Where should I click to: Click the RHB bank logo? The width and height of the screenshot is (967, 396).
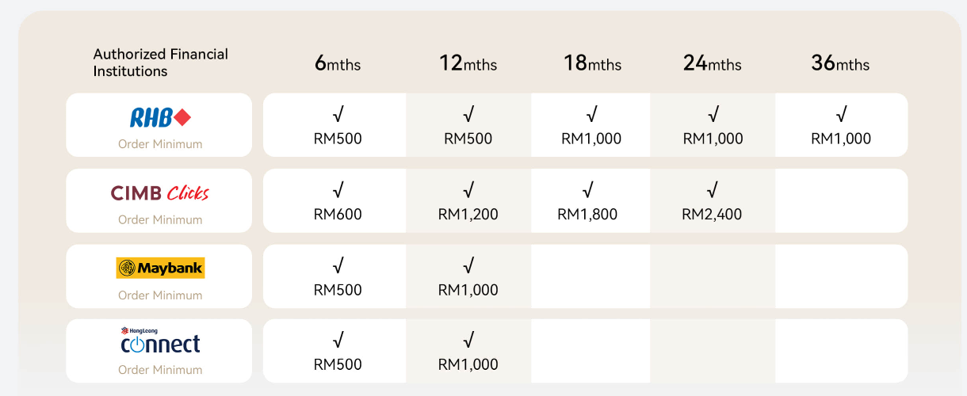160,118
